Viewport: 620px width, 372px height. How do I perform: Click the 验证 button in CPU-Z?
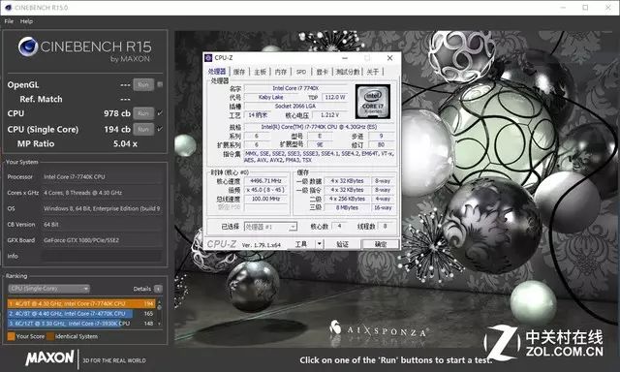[x=342, y=244]
